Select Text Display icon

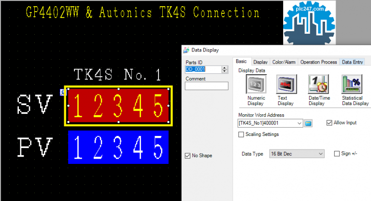point(286,84)
